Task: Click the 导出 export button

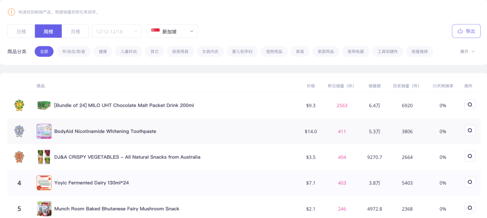Action: click(466, 31)
